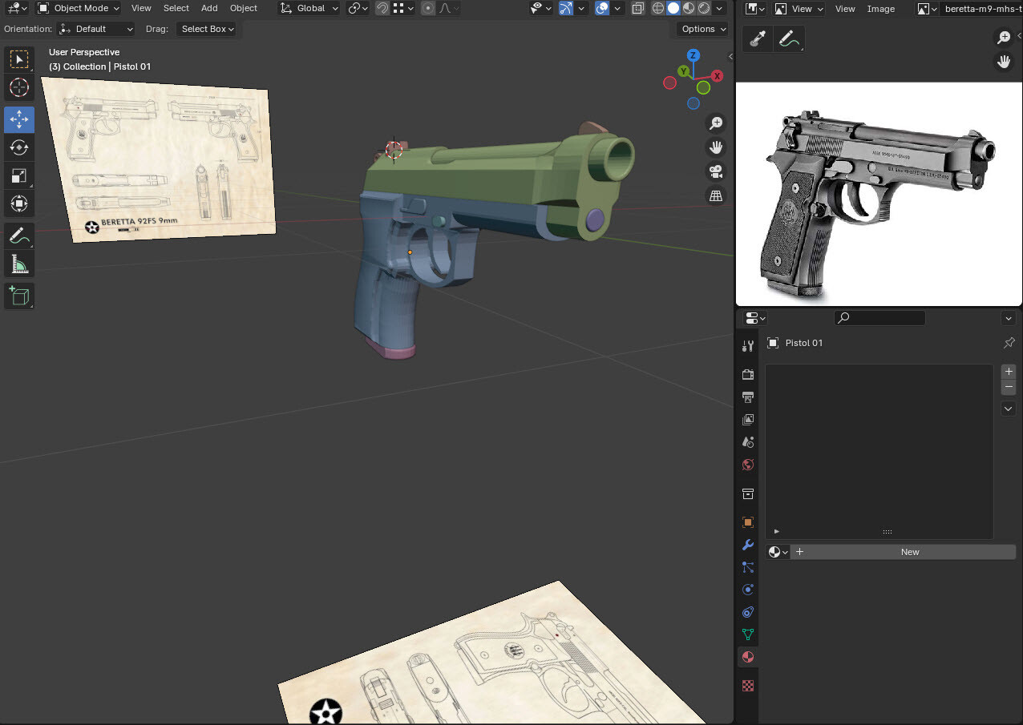The height and width of the screenshot is (725, 1023).
Task: Click the Z axis on the navigation gizmo
Action: (x=692, y=55)
